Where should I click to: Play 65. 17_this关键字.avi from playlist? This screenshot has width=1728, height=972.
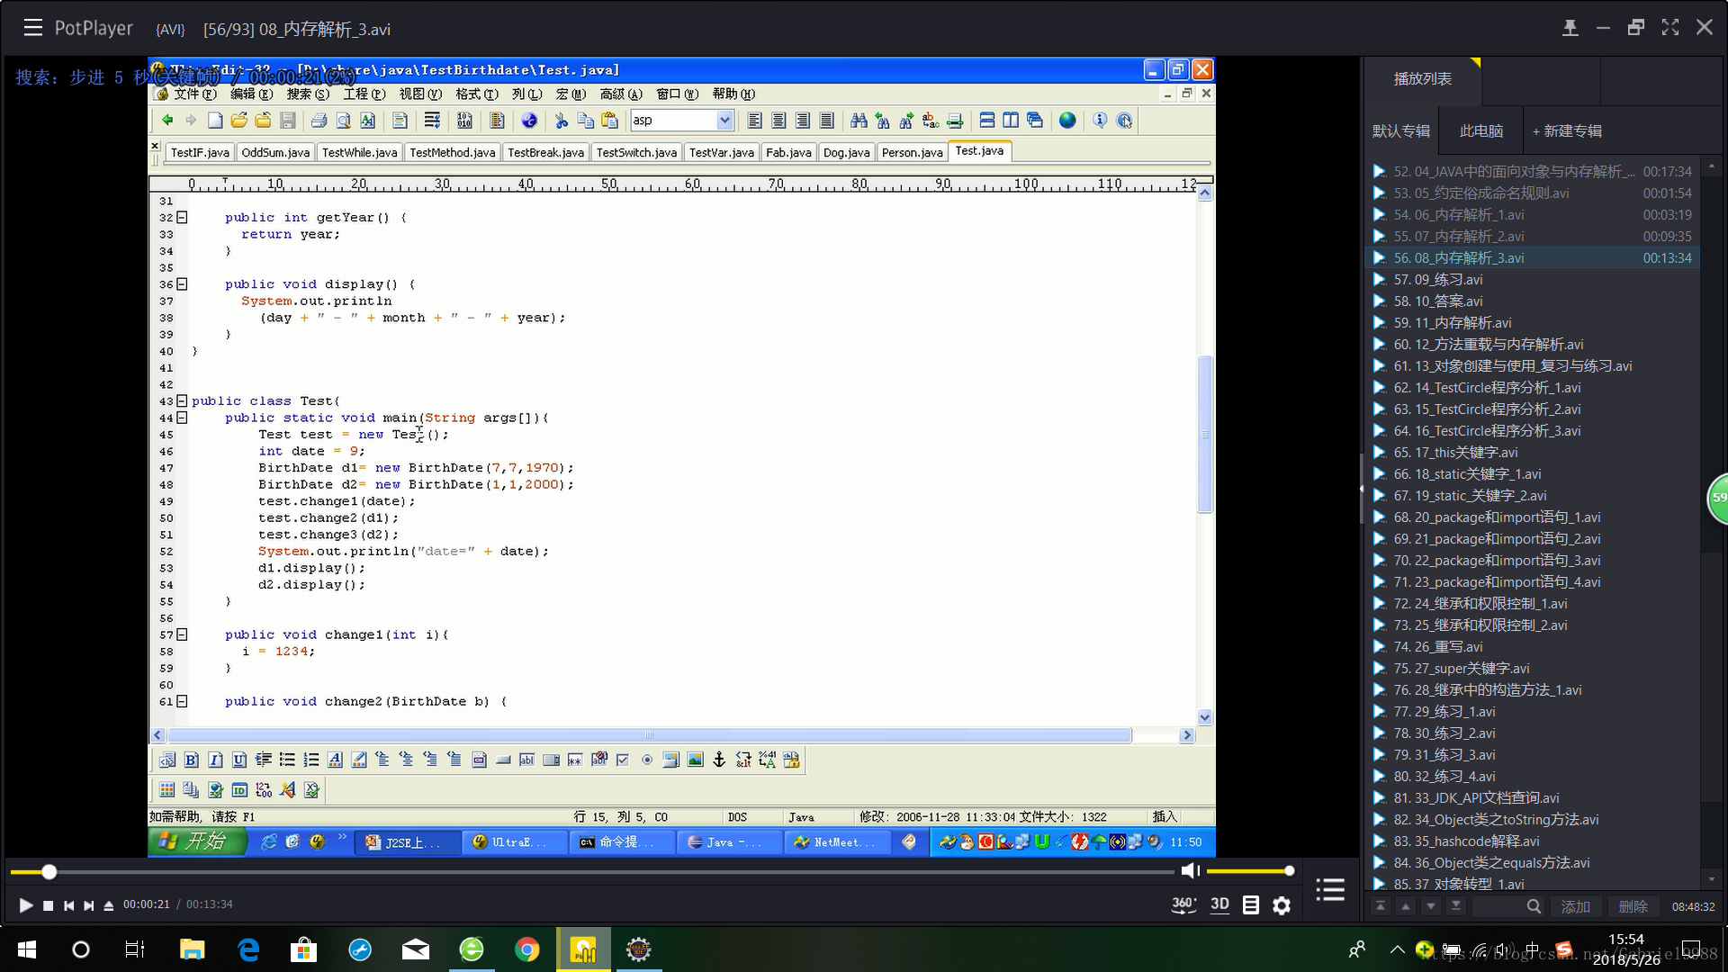coord(1532,453)
